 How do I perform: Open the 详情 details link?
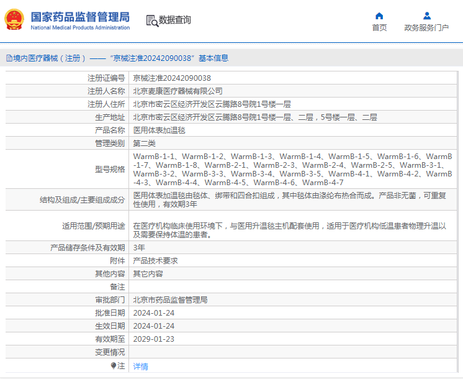[140, 367]
